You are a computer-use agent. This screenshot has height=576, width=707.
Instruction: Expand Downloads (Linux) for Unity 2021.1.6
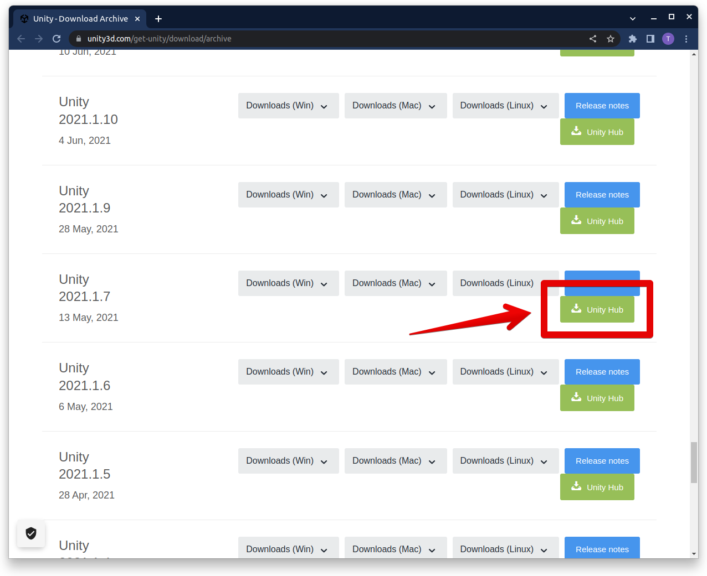click(x=505, y=372)
